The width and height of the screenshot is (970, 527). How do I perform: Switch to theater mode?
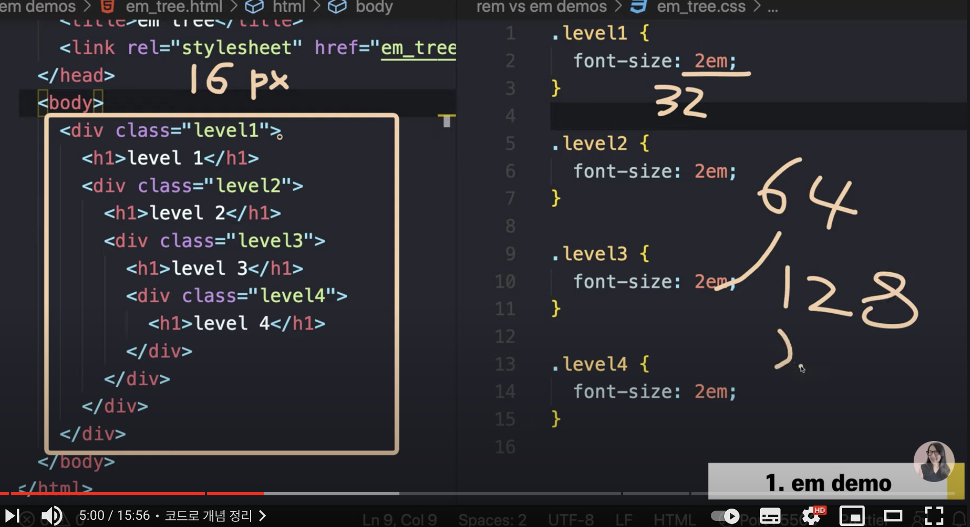click(x=893, y=516)
